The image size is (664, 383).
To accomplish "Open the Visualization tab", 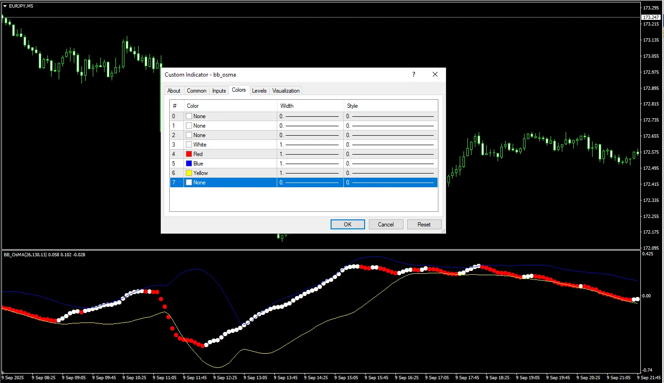I will tap(286, 91).
